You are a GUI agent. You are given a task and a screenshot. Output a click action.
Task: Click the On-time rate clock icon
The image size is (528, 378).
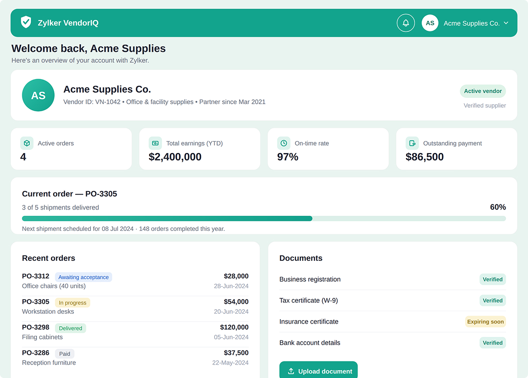click(284, 143)
